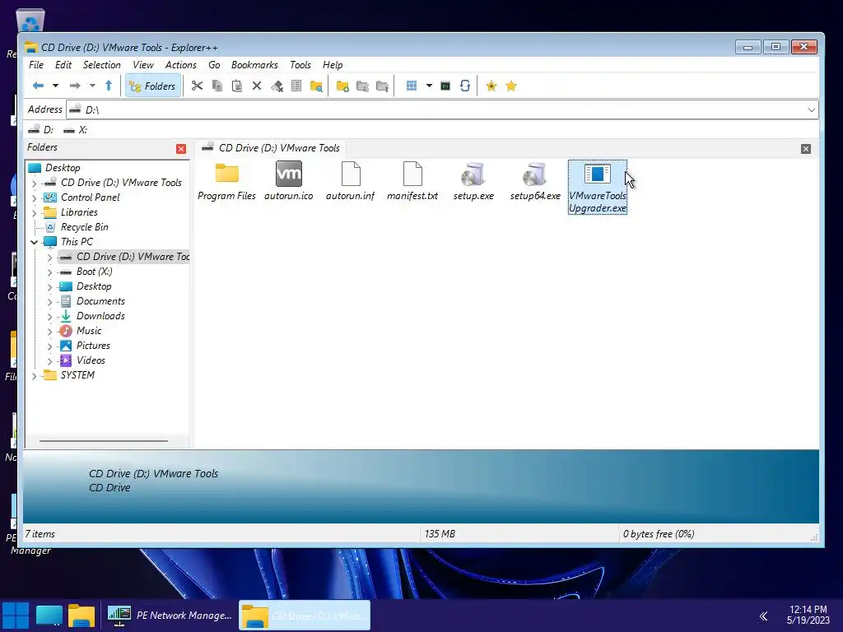Permanently delete using the shredder icon
The image size is (843, 632).
click(277, 86)
